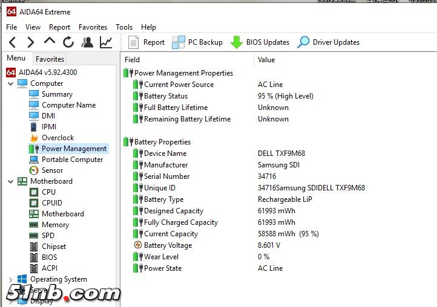Open the Tools menu
Viewport: 437px width, 307px height.
pos(124,27)
